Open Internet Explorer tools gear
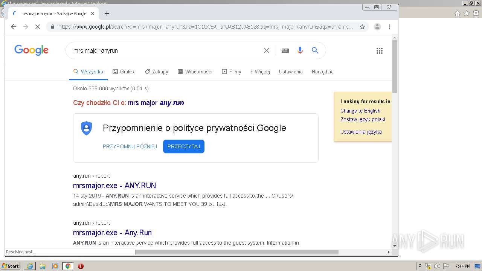The width and height of the screenshot is (482, 271). 476,14
